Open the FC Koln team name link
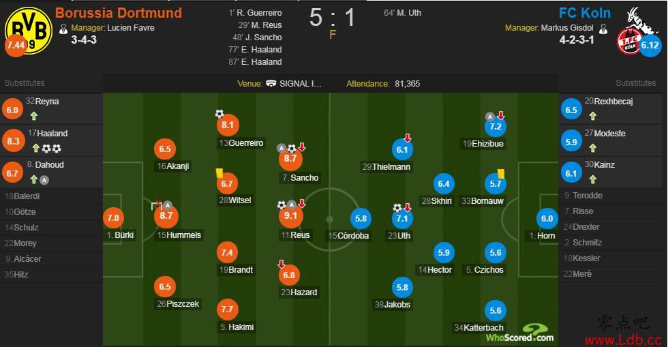Screen dimensions: 668x347 click(x=585, y=13)
